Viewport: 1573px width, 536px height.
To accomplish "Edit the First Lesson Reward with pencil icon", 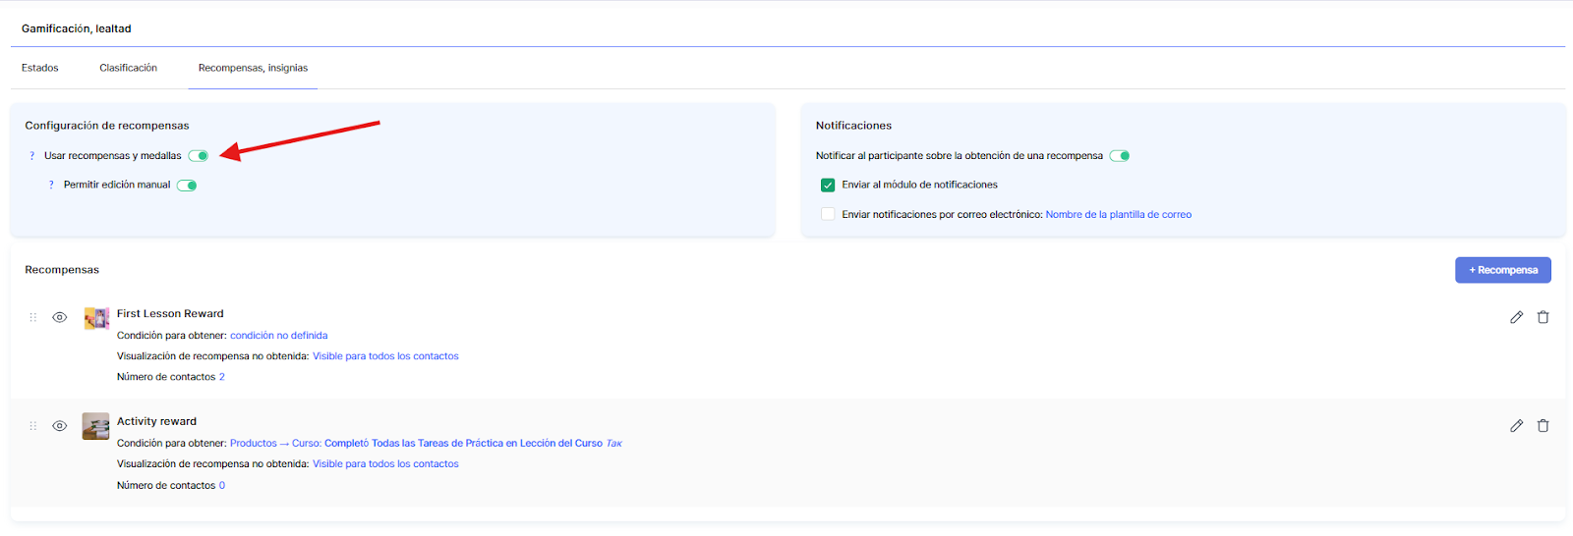I will (1516, 317).
